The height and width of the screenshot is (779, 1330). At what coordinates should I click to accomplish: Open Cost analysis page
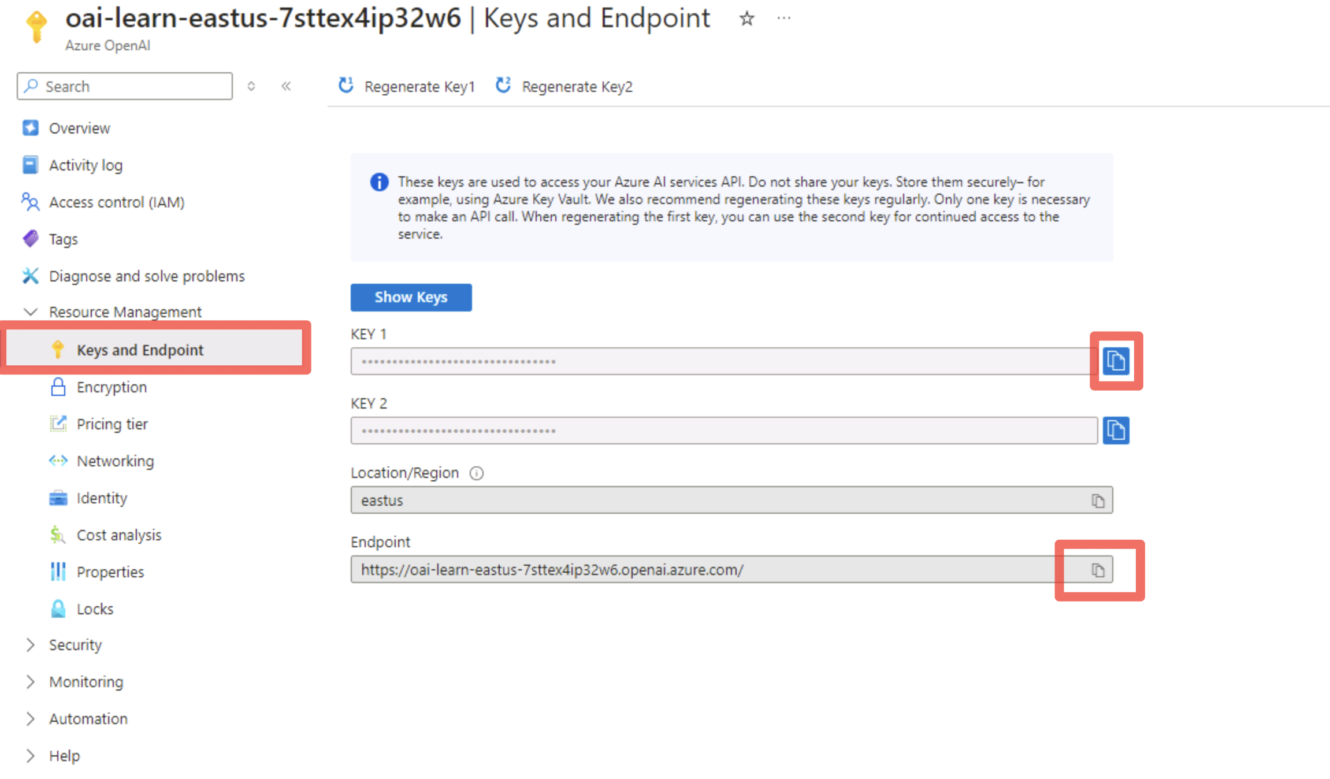[119, 535]
